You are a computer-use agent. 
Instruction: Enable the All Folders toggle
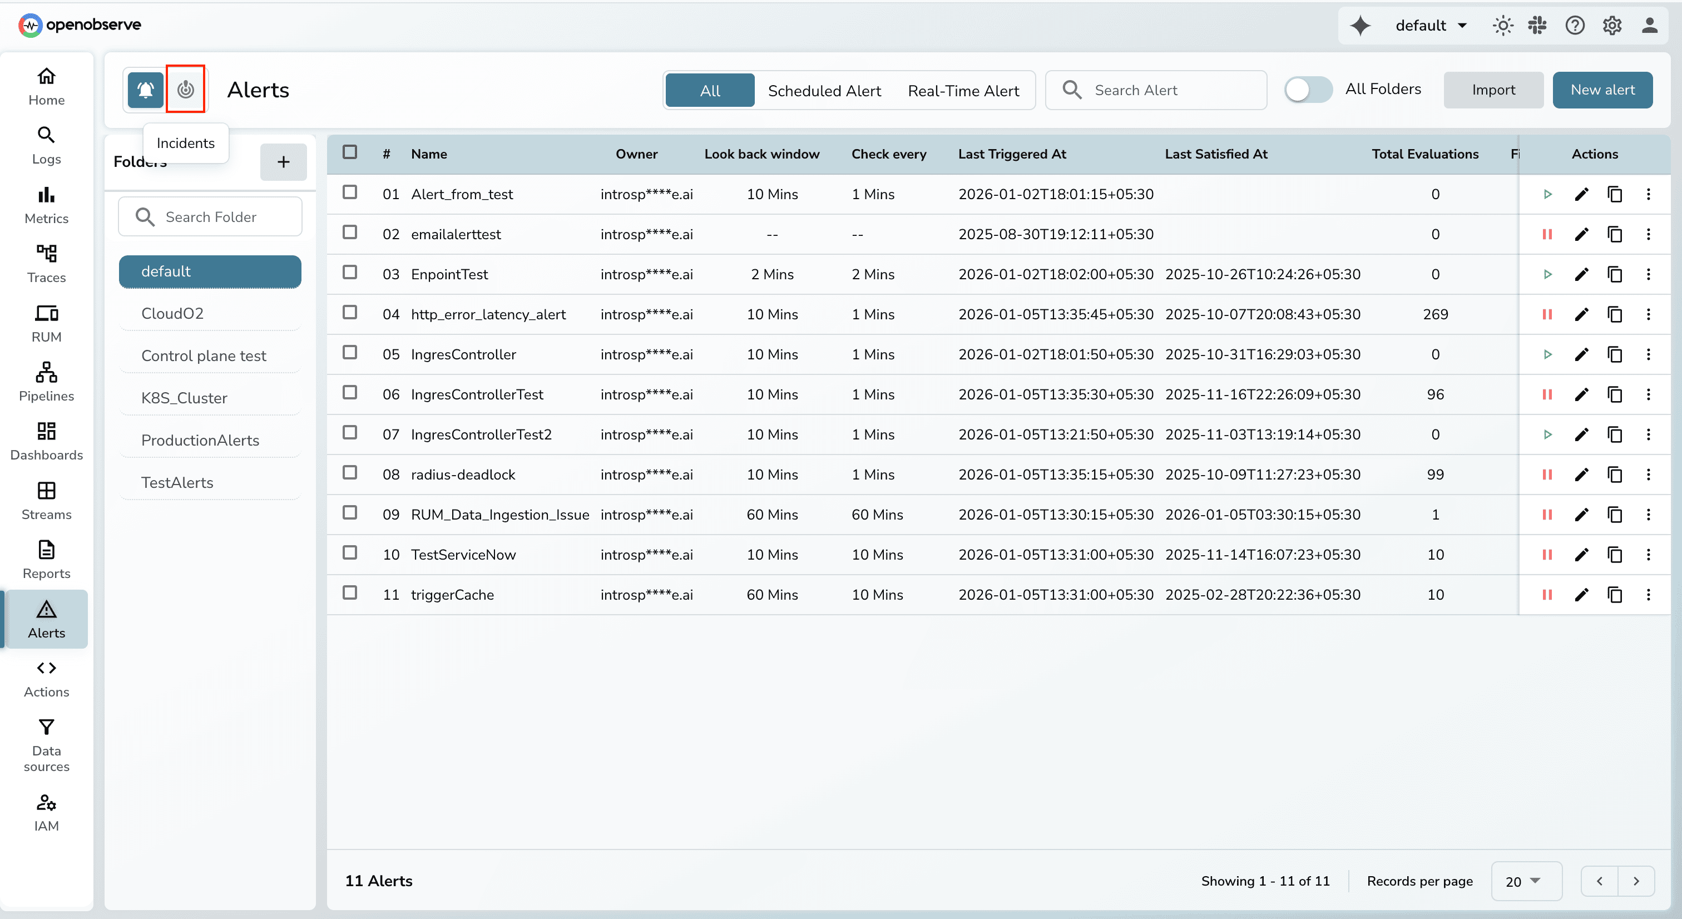click(1308, 90)
